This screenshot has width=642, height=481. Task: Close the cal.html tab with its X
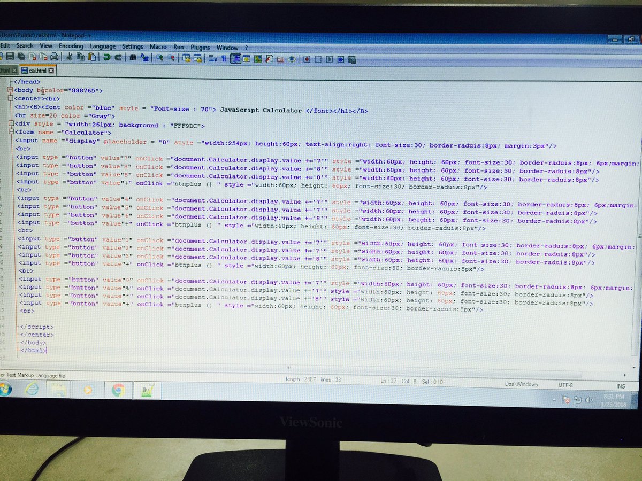[51, 70]
